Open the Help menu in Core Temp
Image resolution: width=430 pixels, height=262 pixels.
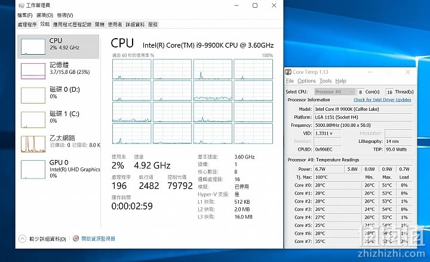(x=340, y=81)
